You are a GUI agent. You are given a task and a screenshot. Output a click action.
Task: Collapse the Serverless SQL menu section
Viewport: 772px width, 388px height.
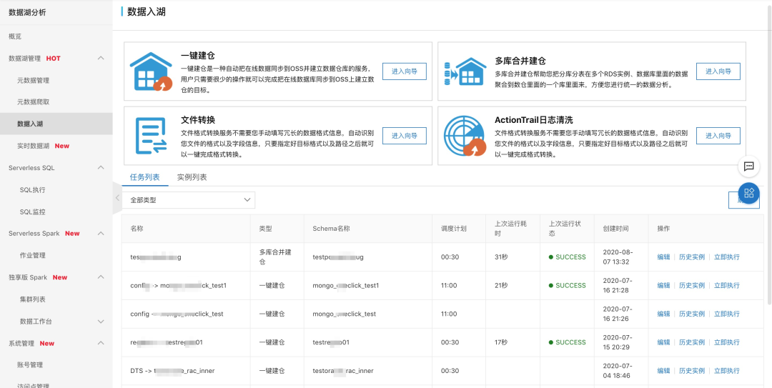point(101,168)
